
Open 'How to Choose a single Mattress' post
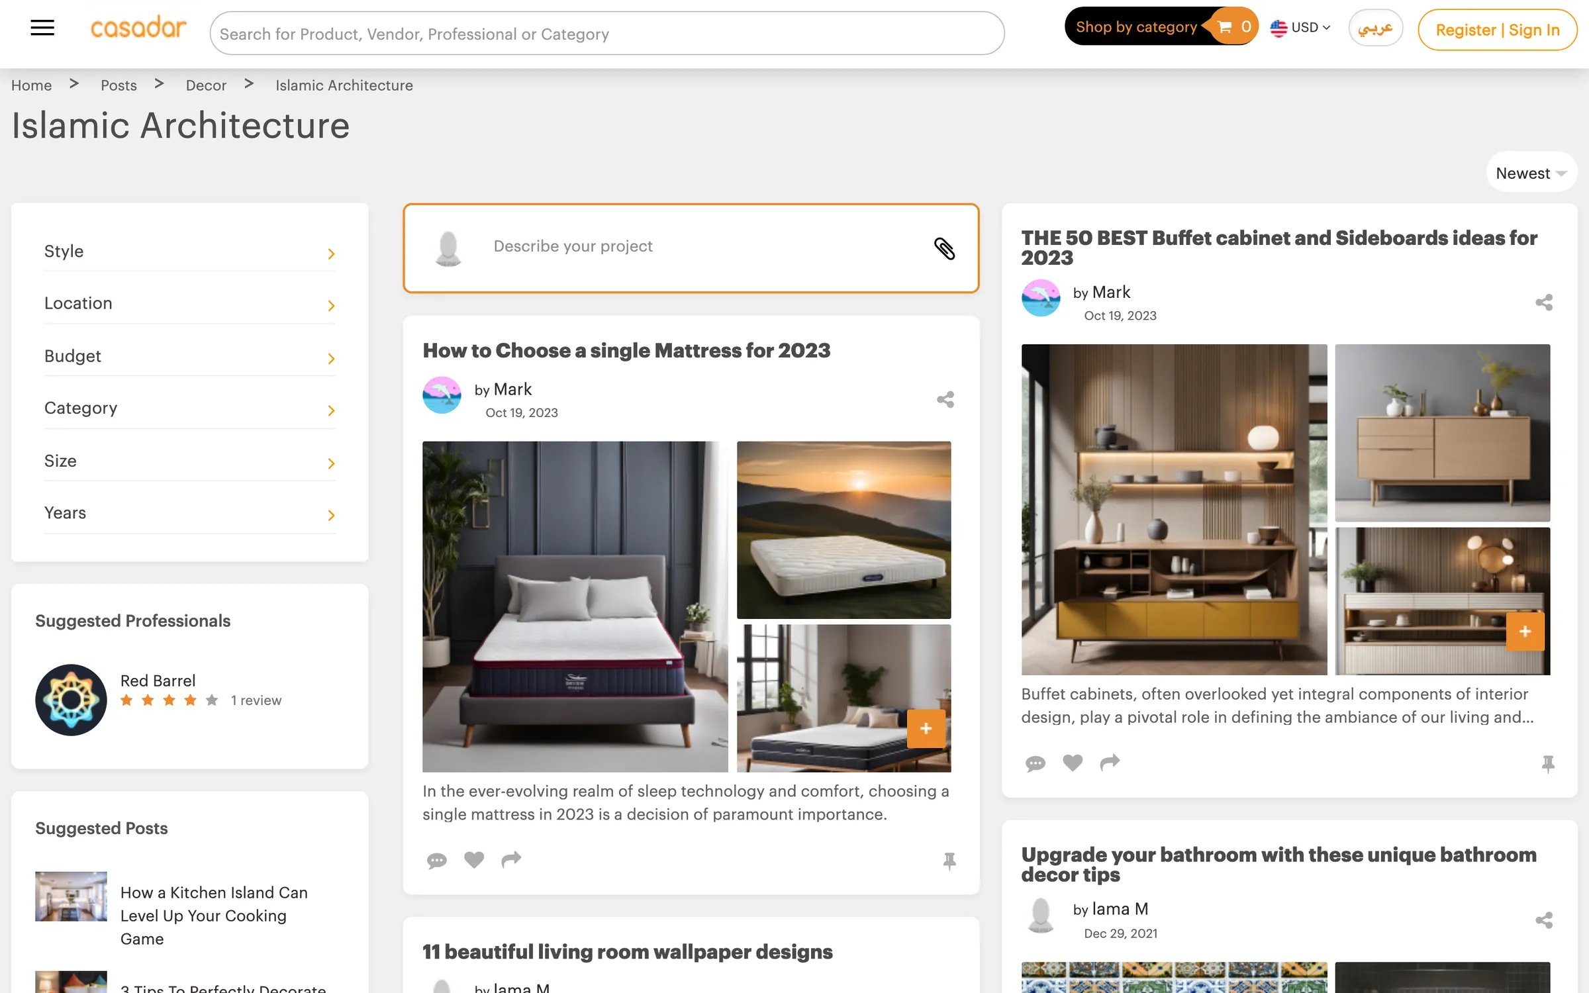coord(626,350)
